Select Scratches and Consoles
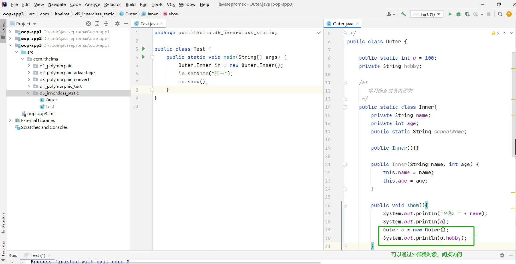 coord(44,127)
